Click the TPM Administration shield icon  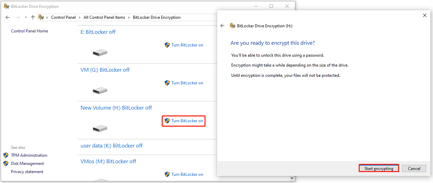tap(6, 155)
